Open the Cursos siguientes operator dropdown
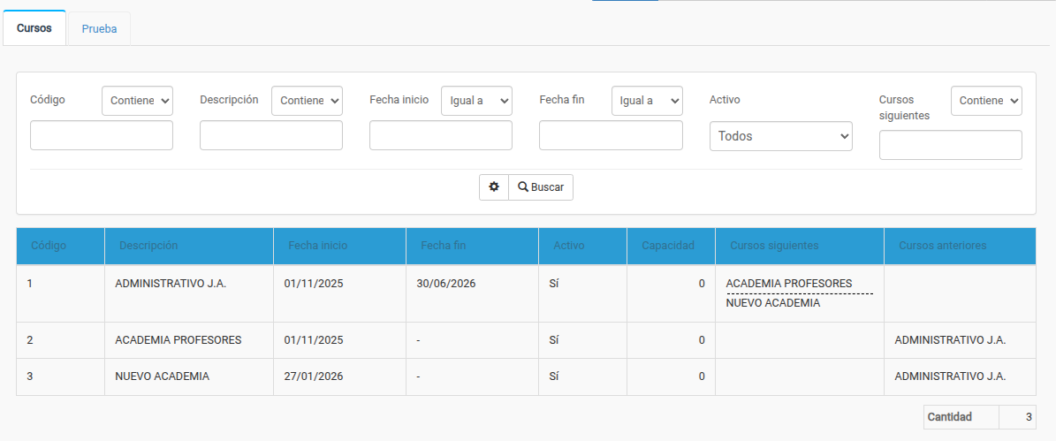 [x=986, y=101]
